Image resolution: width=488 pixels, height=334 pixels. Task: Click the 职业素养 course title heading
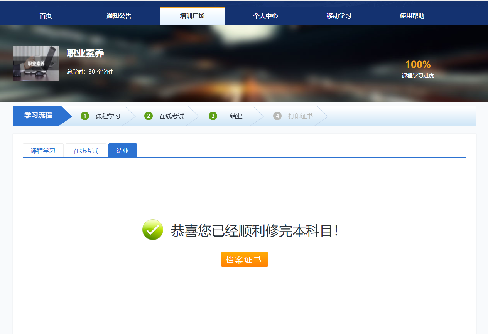(x=86, y=53)
